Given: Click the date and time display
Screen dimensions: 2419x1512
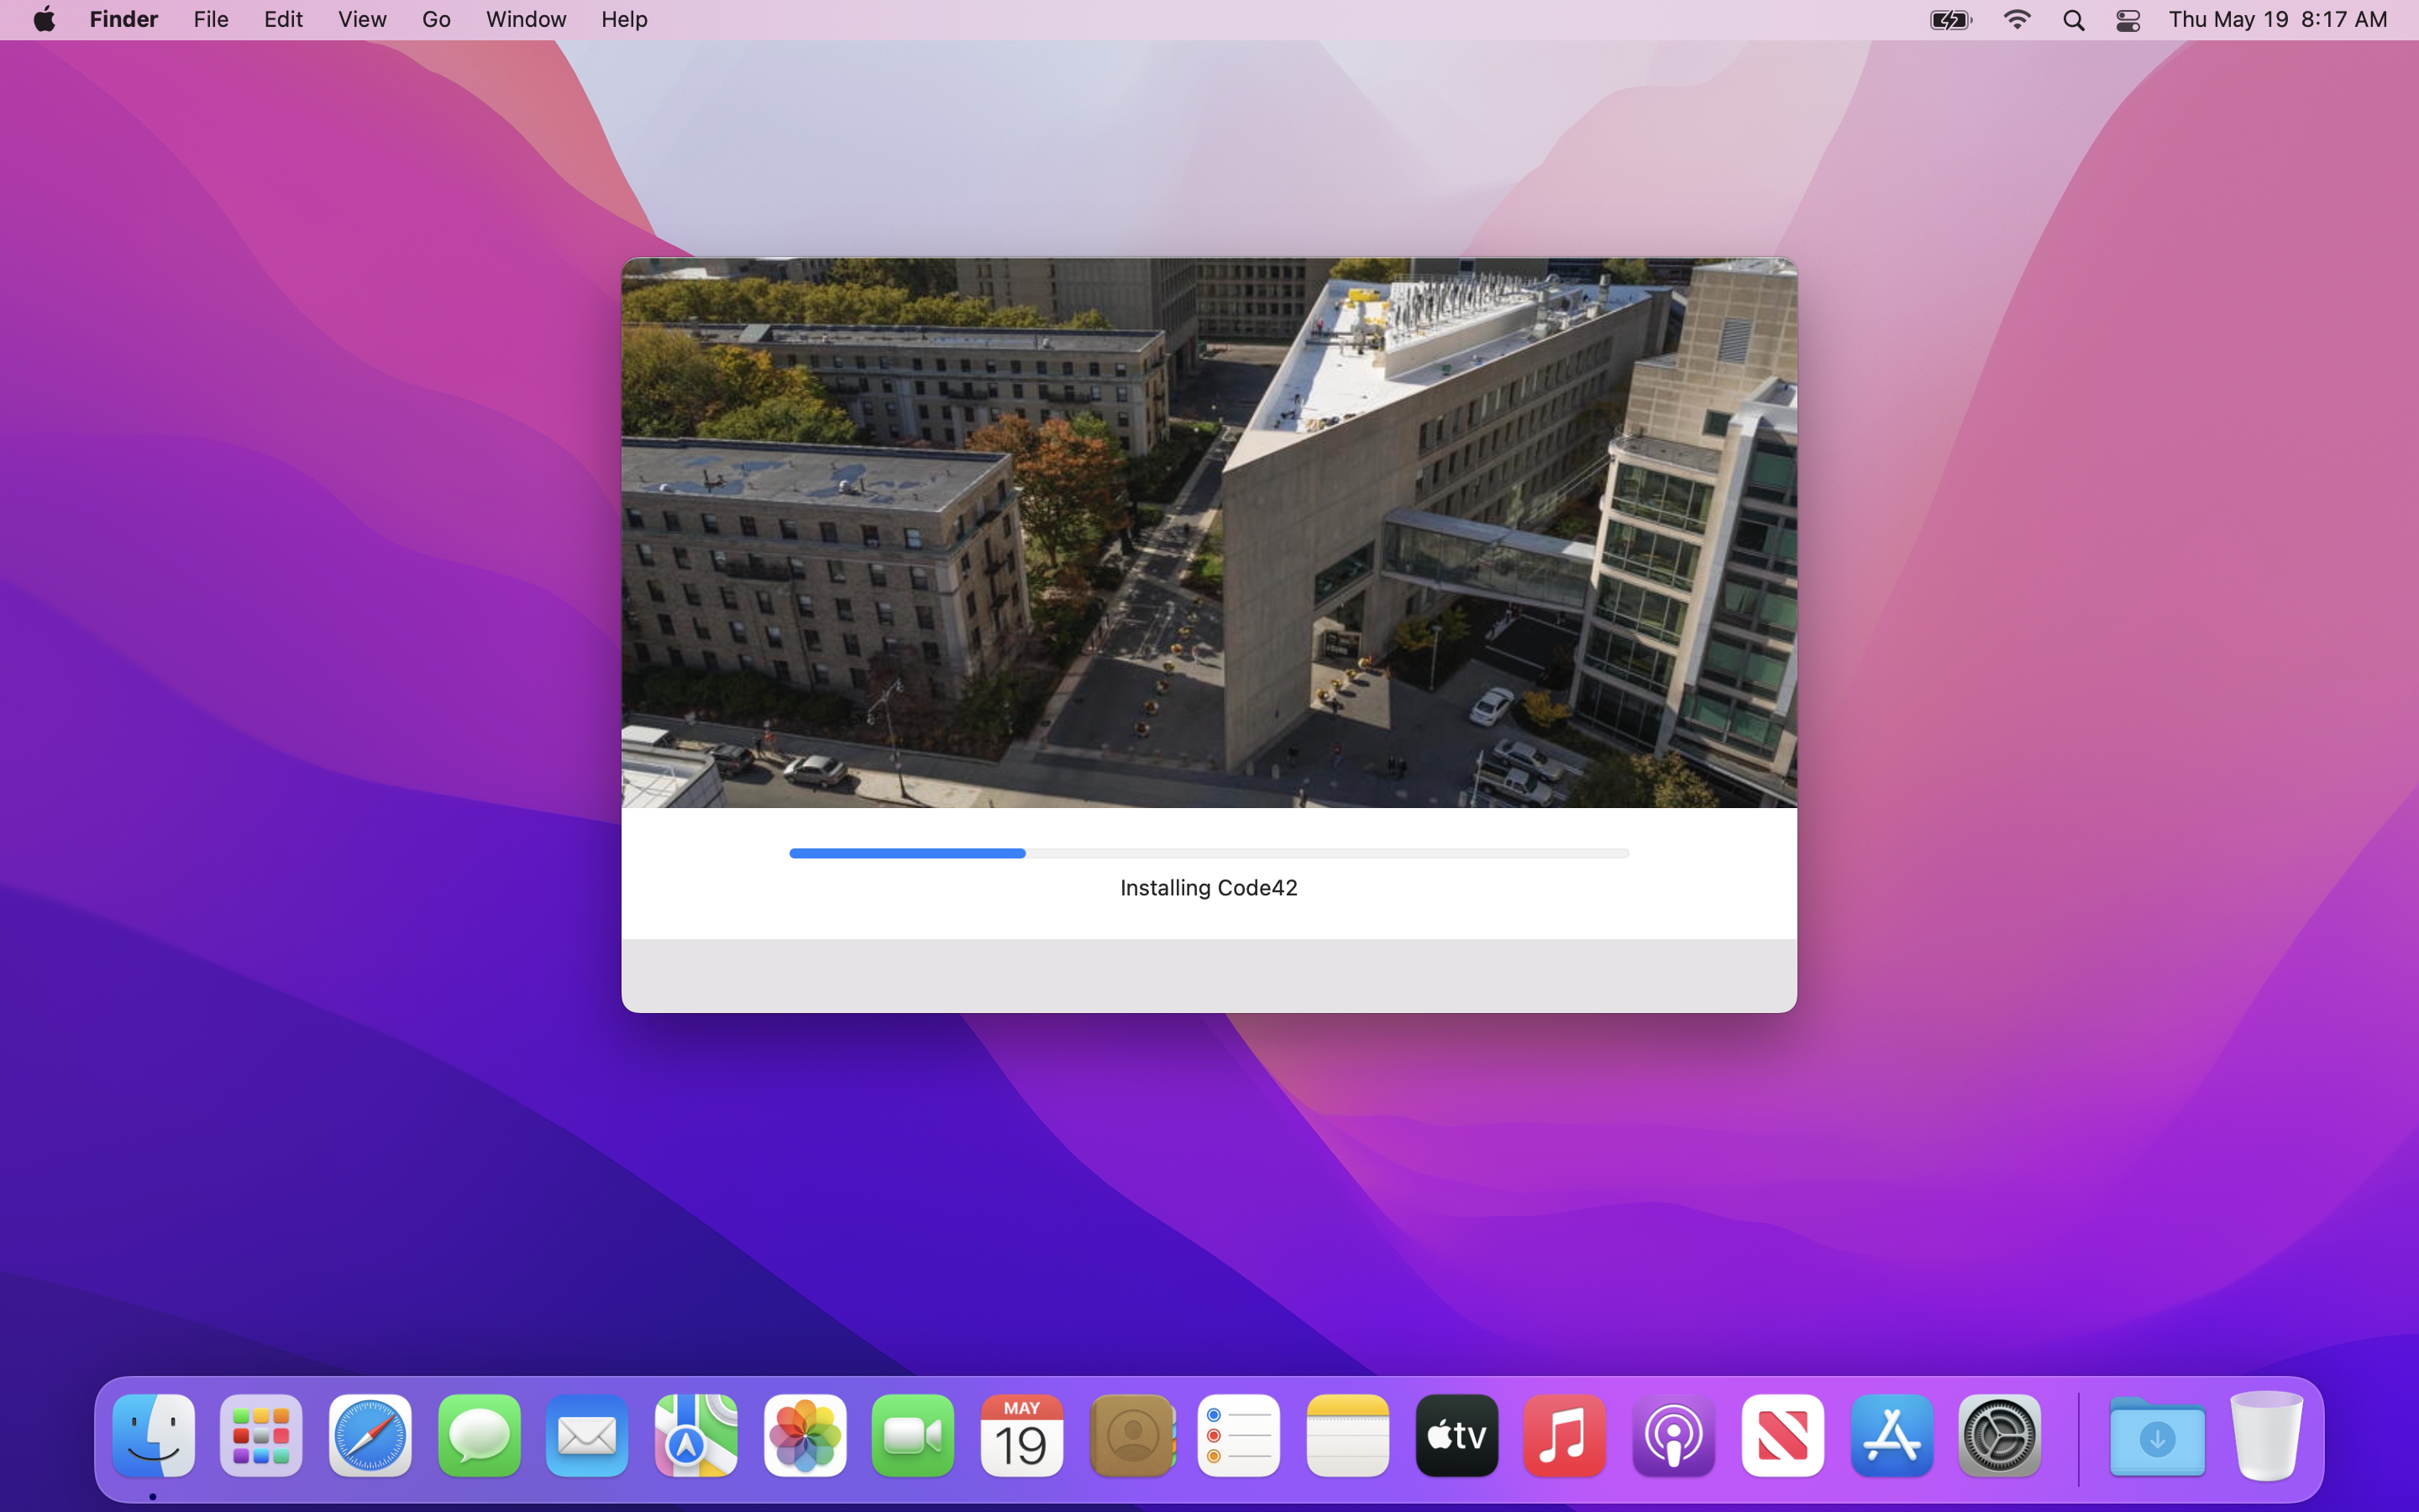Looking at the screenshot, I should (x=2277, y=19).
